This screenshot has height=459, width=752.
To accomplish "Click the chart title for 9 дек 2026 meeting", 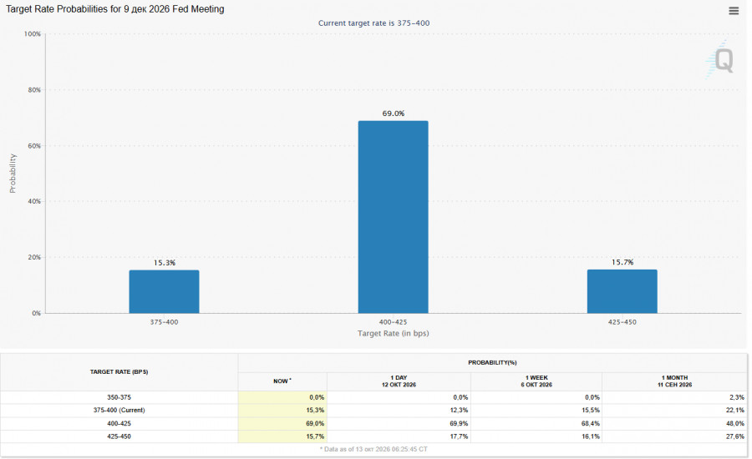I will click(115, 9).
